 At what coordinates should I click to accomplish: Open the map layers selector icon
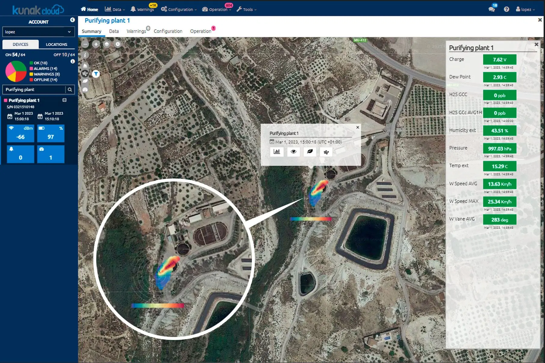tap(107, 44)
